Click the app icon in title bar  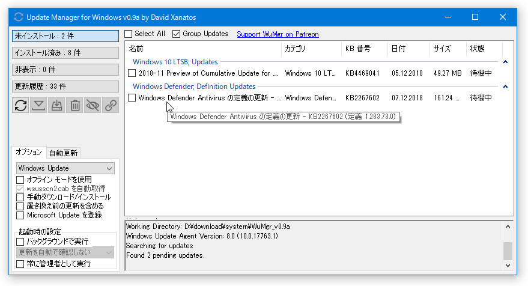coord(19,17)
